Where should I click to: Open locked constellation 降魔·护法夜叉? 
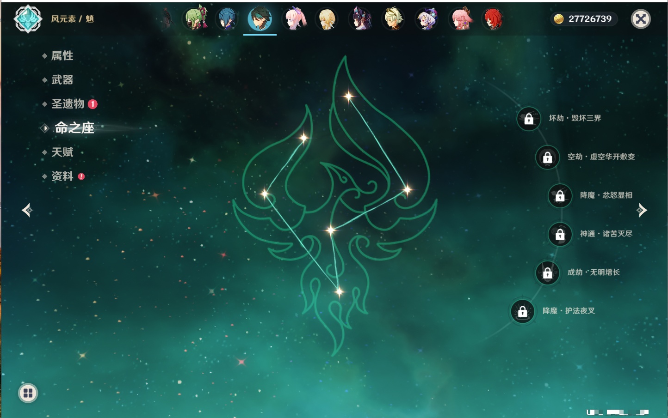[x=522, y=311]
